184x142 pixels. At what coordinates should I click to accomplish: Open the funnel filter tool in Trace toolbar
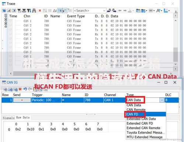[29, 11]
